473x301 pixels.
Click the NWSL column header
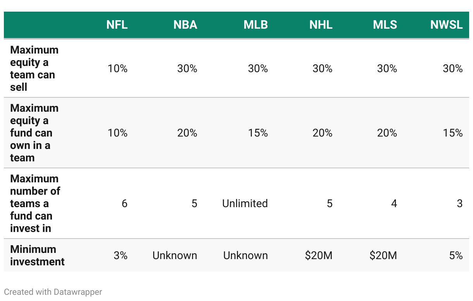tap(446, 25)
